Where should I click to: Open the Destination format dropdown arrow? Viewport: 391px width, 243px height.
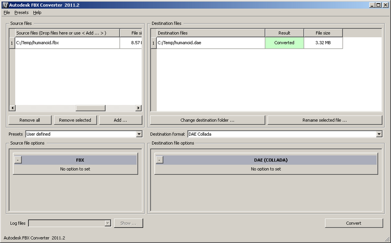pyautogui.click(x=379, y=134)
